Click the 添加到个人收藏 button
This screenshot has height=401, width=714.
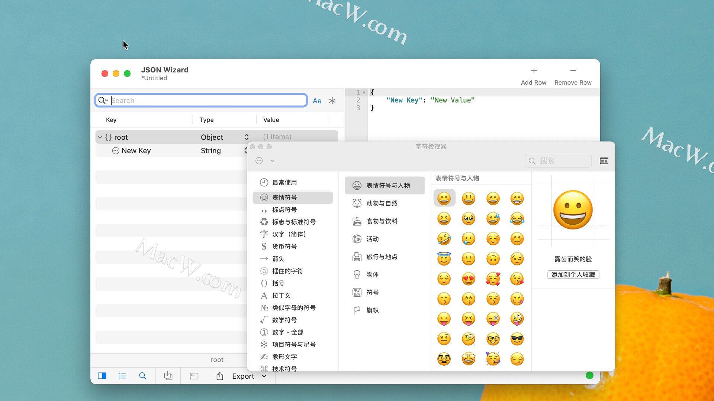[x=573, y=274]
